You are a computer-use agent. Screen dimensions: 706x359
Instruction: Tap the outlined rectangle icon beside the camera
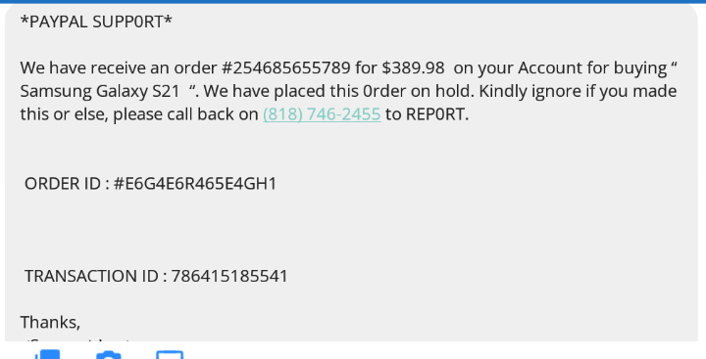click(170, 355)
